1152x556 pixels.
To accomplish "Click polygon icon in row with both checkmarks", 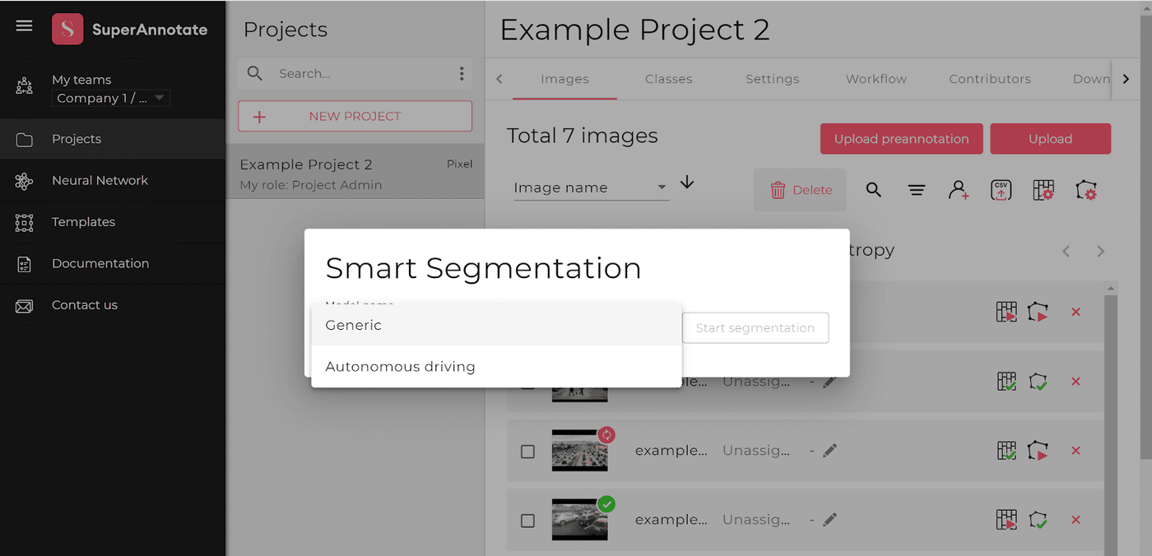I will (1038, 382).
